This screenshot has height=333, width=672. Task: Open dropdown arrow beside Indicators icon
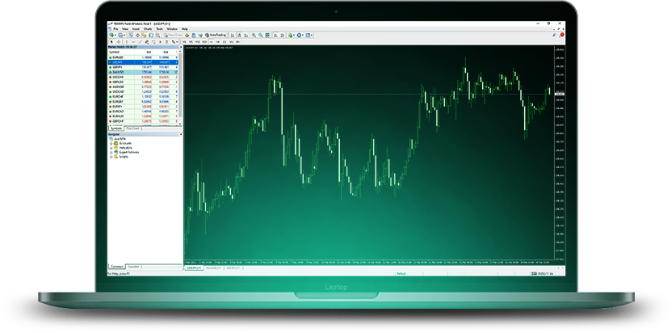[294, 36]
